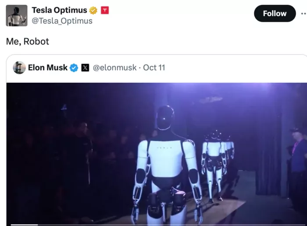
Task: Click the black X affiliate badge
Action: 85,68
